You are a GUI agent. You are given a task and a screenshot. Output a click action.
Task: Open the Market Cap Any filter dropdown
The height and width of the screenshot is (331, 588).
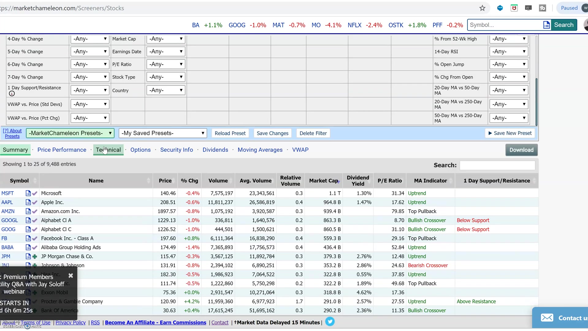click(x=165, y=39)
